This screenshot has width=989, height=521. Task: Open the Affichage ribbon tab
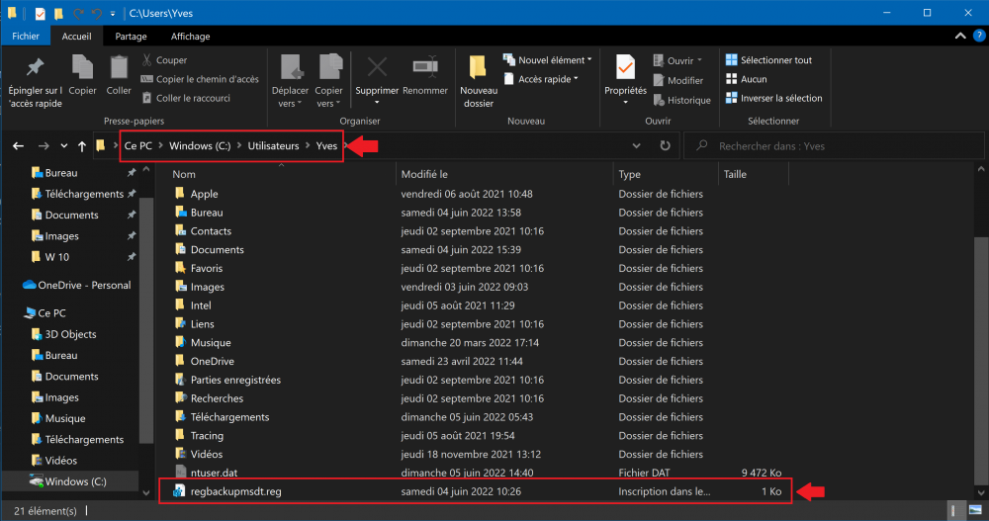point(190,37)
